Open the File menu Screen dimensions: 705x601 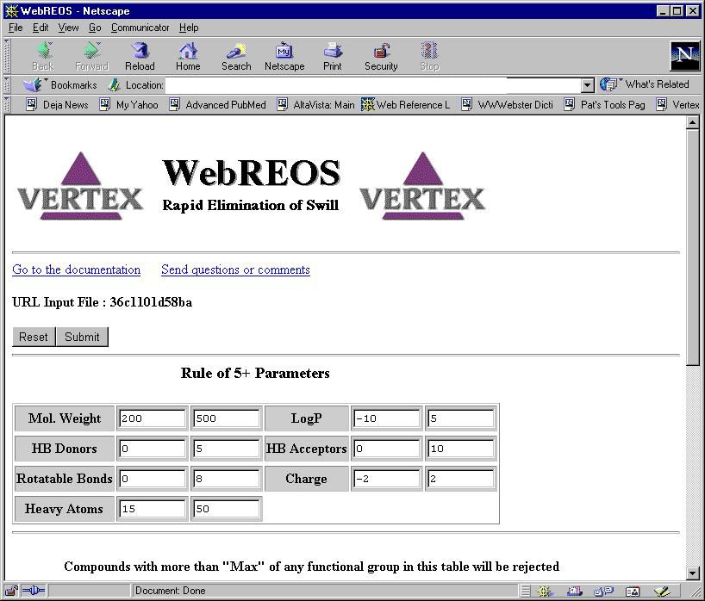click(x=16, y=28)
